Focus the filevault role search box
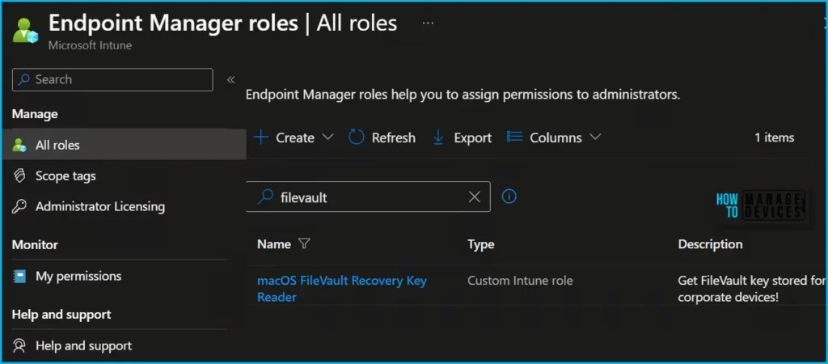Viewport: 828px width, 364px height. pos(368,197)
